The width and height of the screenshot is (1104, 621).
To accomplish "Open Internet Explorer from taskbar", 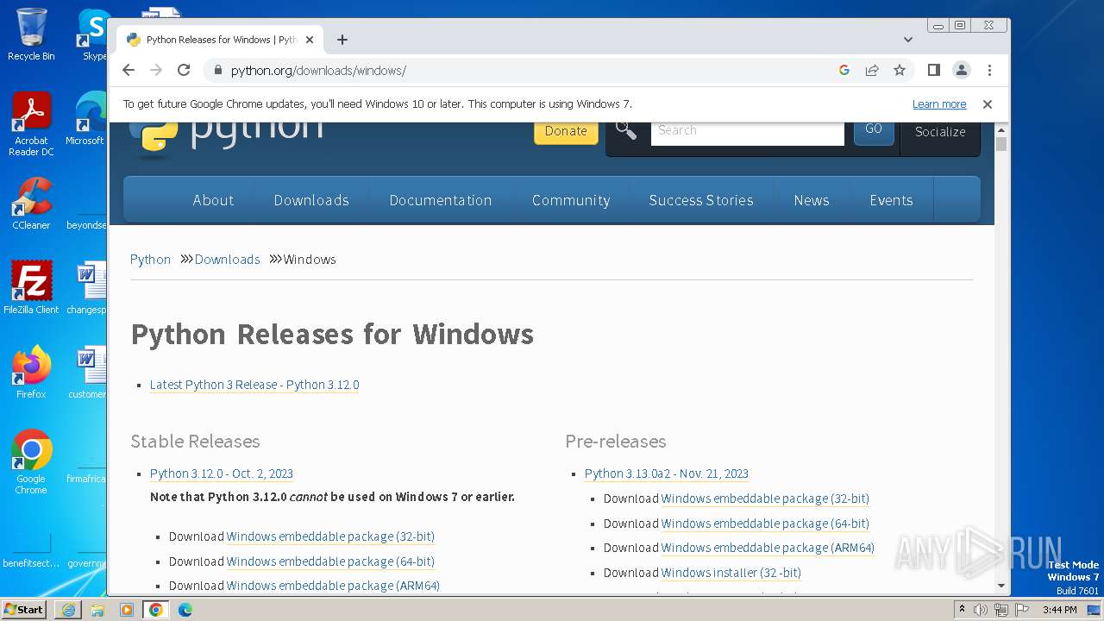I will 68,610.
